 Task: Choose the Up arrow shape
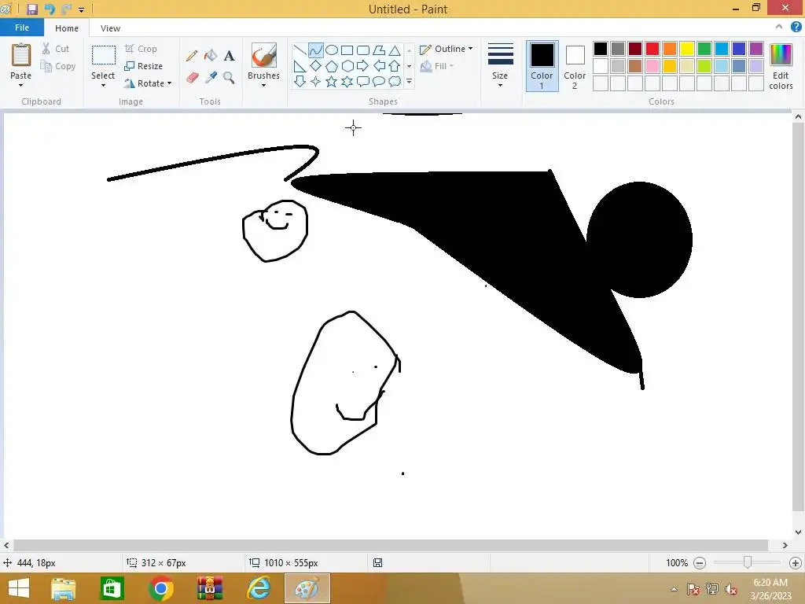coord(395,66)
